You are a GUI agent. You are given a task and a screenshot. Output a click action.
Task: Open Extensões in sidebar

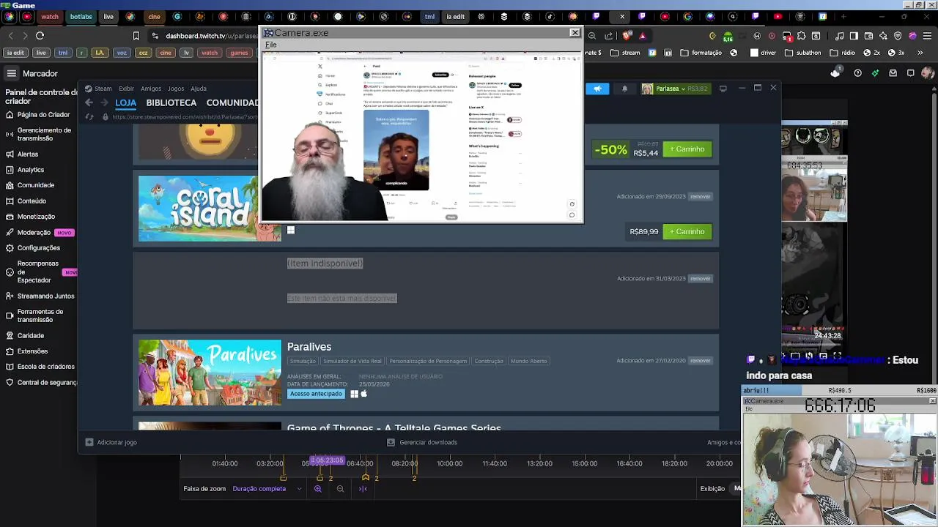click(x=27, y=351)
